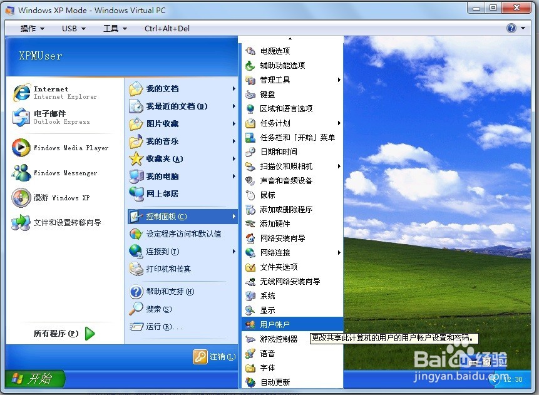Open 语音 speech settings icon
The image size is (539, 395).
point(250,354)
